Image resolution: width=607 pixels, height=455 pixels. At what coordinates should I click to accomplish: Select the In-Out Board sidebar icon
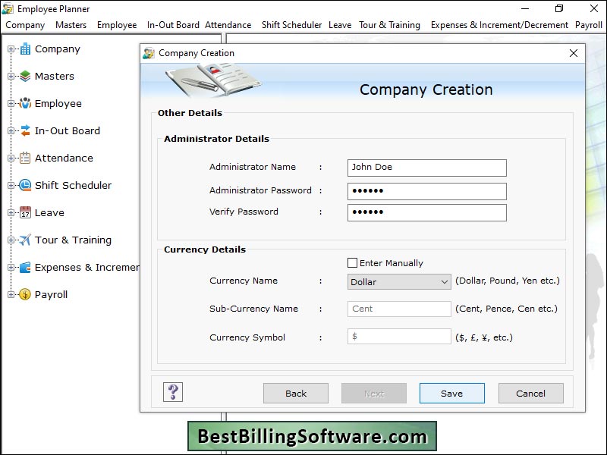(x=25, y=130)
